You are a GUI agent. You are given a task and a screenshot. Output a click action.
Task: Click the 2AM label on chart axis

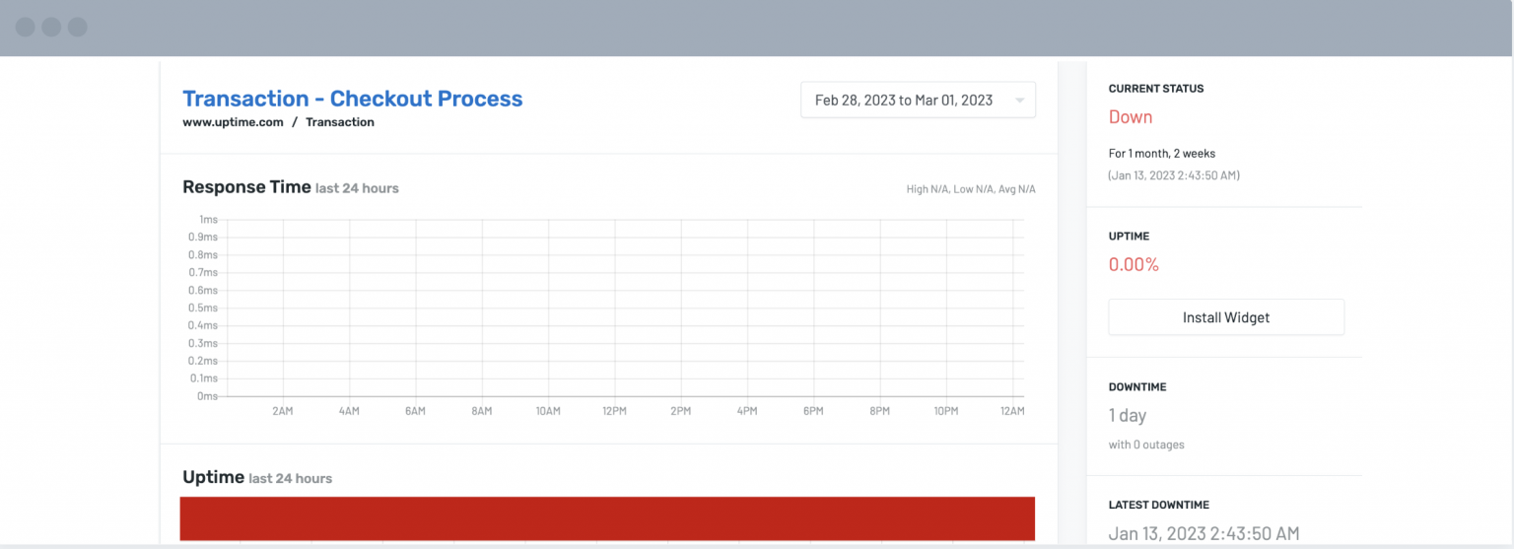(x=282, y=411)
